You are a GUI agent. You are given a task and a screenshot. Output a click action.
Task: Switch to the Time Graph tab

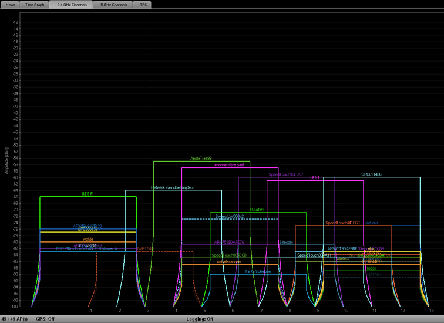point(35,4)
